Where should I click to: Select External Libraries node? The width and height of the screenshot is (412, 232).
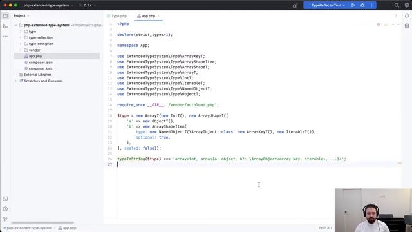tap(37, 75)
